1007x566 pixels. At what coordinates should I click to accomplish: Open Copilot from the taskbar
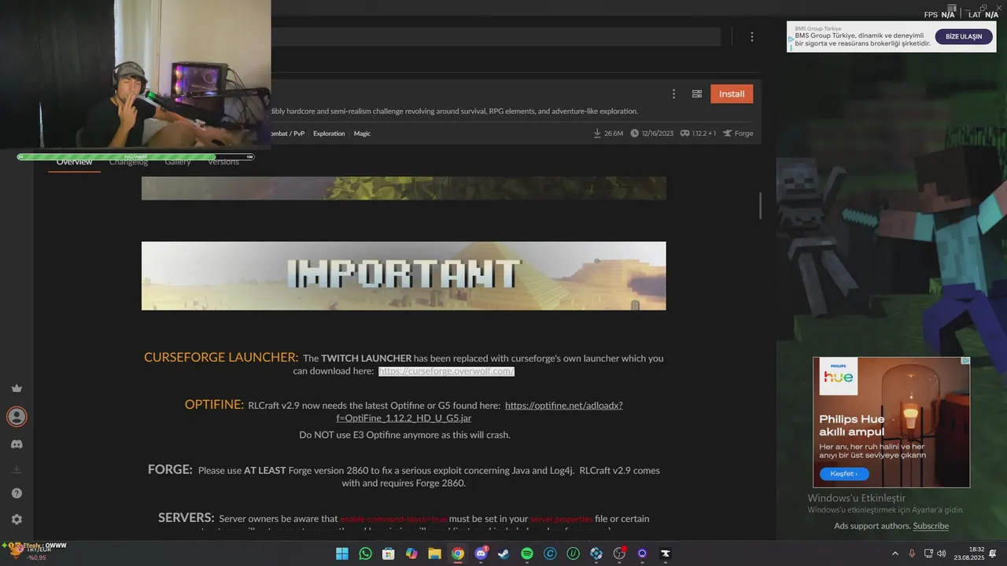click(x=411, y=554)
